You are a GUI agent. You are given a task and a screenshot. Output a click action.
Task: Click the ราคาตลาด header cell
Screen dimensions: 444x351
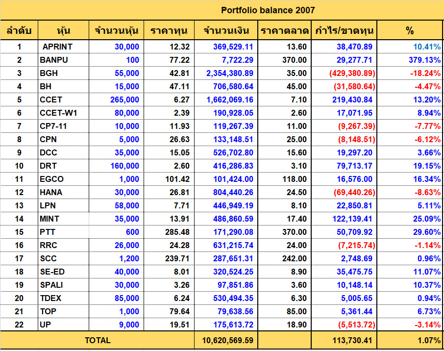(284, 30)
